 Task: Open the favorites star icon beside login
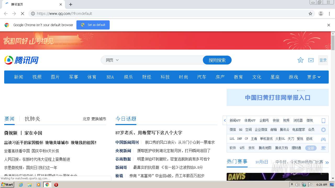pos(300,60)
